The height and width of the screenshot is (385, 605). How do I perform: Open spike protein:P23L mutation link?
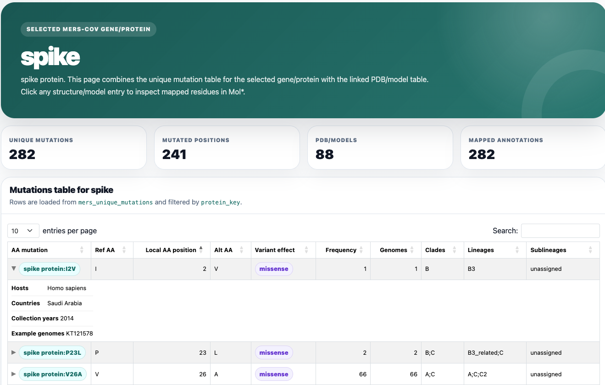52,352
